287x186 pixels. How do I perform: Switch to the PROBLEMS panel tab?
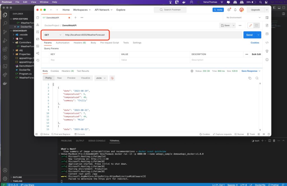click(x=66, y=141)
